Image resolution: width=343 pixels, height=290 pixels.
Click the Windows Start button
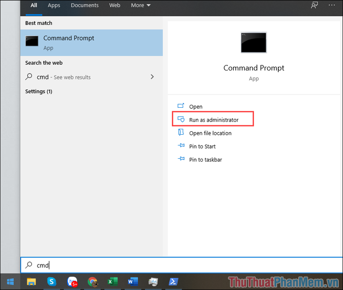tap(10, 281)
